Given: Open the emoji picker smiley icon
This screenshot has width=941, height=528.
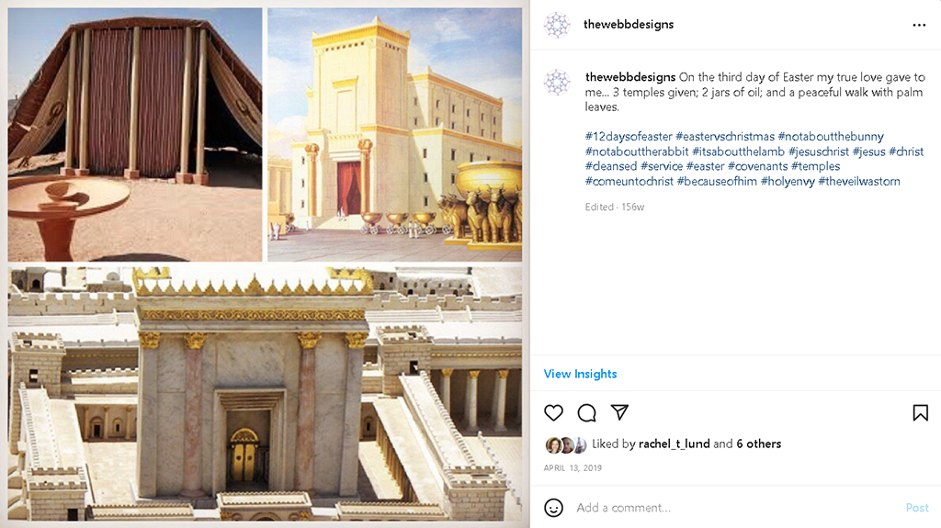Looking at the screenshot, I should 553,508.
